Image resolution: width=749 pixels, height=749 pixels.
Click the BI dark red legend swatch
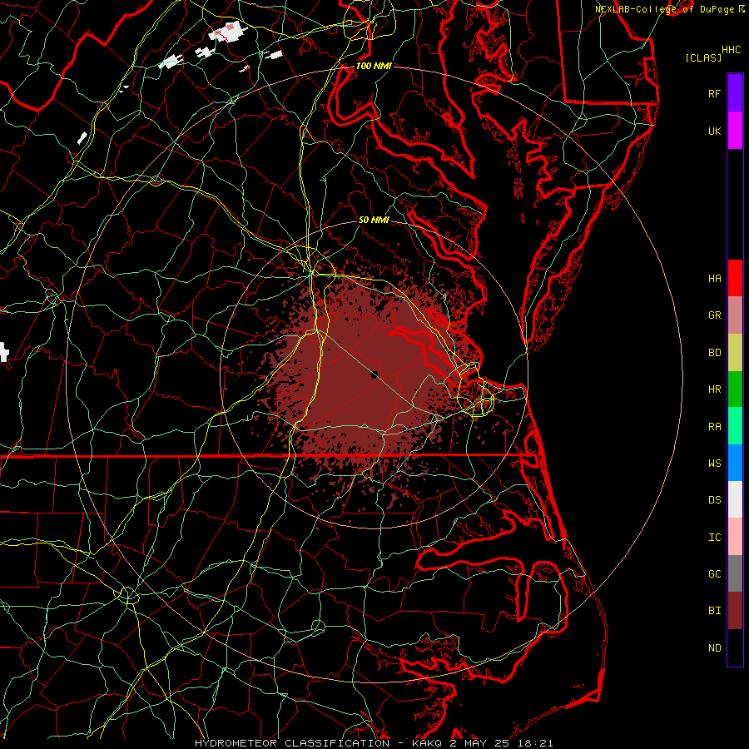click(x=735, y=611)
